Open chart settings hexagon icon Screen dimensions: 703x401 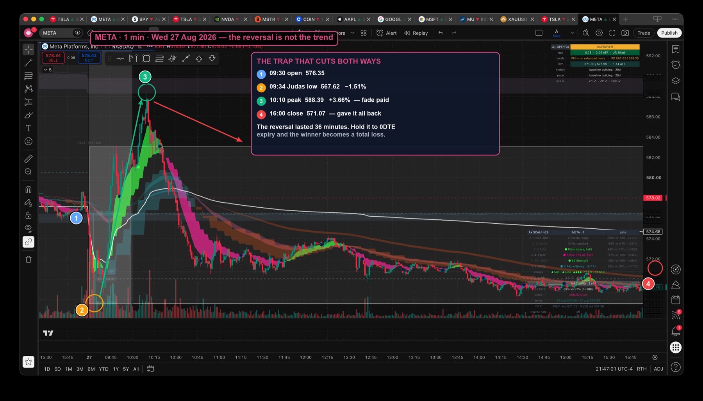coord(599,33)
